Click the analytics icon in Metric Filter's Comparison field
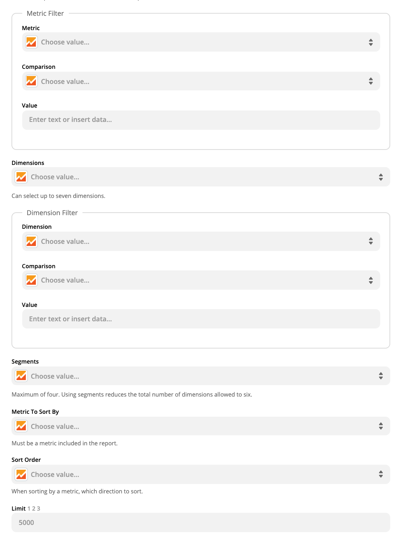The height and width of the screenshot is (540, 406). (x=31, y=81)
